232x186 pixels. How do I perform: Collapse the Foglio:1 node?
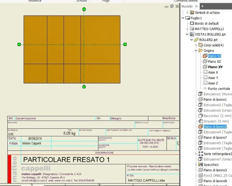pyautogui.click(x=183, y=18)
